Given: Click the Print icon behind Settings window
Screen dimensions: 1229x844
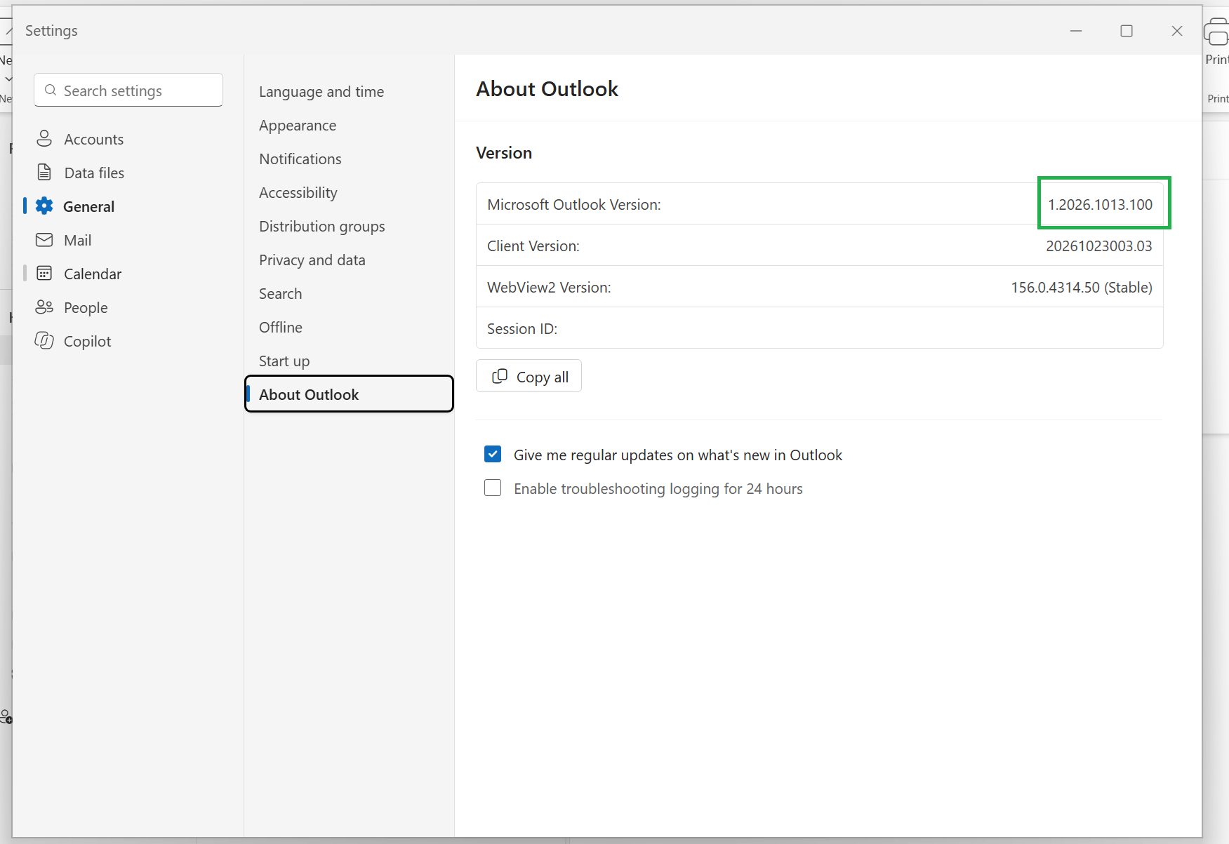Looking at the screenshot, I should pos(1216,32).
